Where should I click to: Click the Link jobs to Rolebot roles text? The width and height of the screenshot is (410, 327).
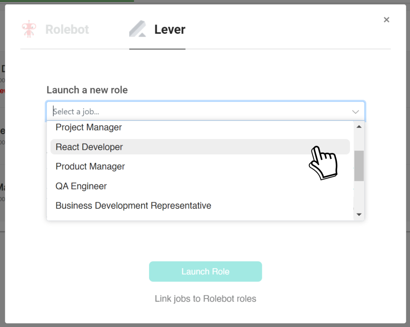(x=205, y=299)
